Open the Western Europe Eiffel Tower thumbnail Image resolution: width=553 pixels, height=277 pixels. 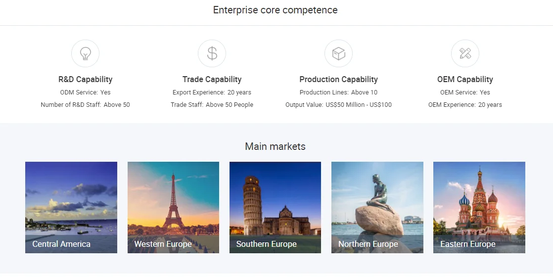[173, 207]
